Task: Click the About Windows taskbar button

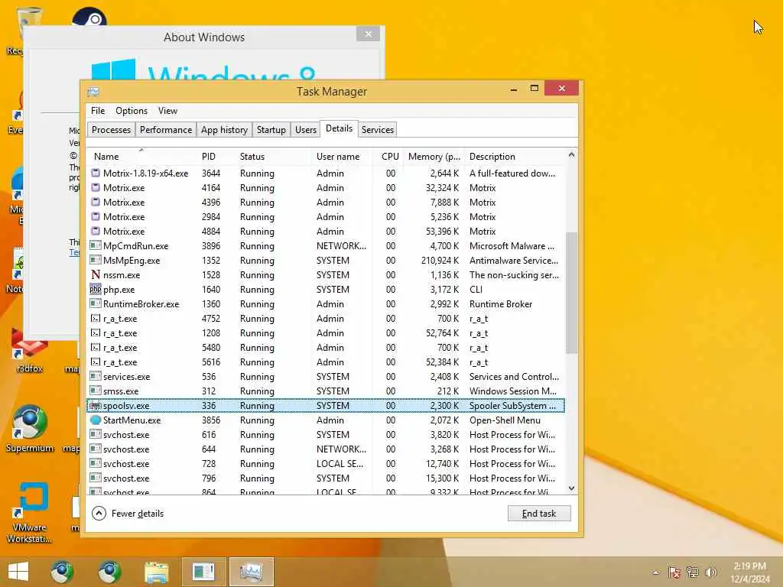Action: tap(203, 572)
